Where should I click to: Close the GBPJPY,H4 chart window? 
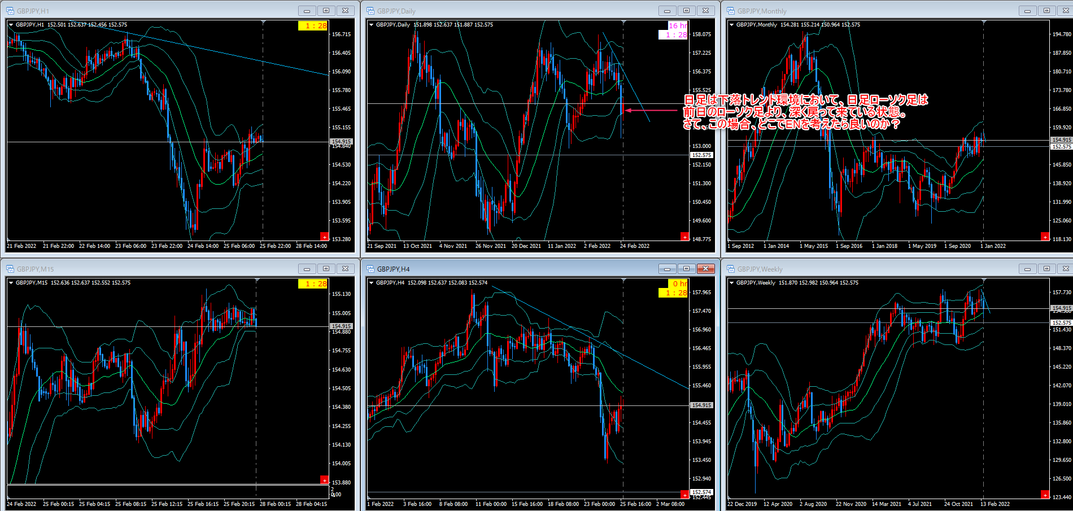[705, 269]
